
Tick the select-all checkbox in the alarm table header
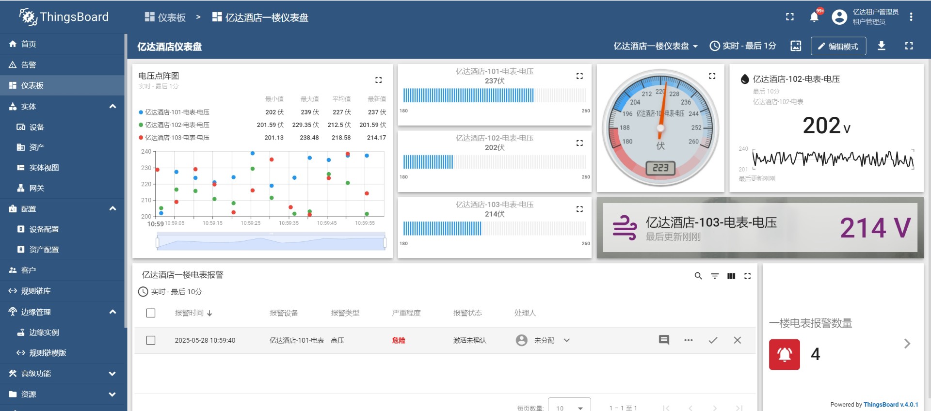click(x=151, y=313)
